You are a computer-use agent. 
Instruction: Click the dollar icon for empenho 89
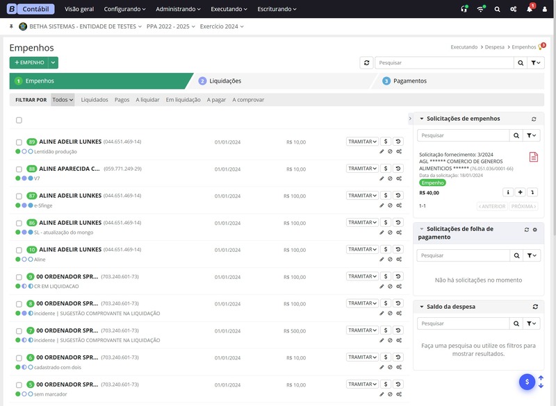[x=386, y=142]
